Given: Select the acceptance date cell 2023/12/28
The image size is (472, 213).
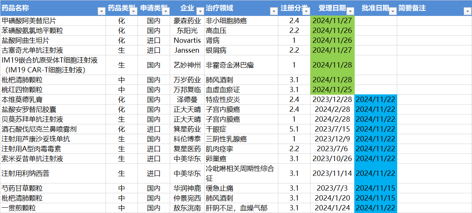Looking at the screenshot, I should 332,100.
